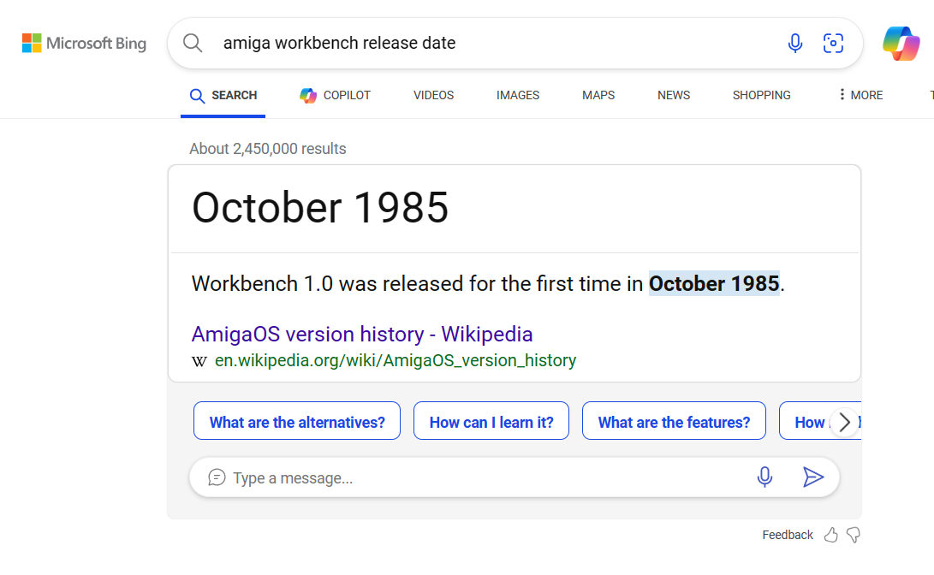Click the Type a message field
The height and width of the screenshot is (575, 934).
tap(479, 477)
